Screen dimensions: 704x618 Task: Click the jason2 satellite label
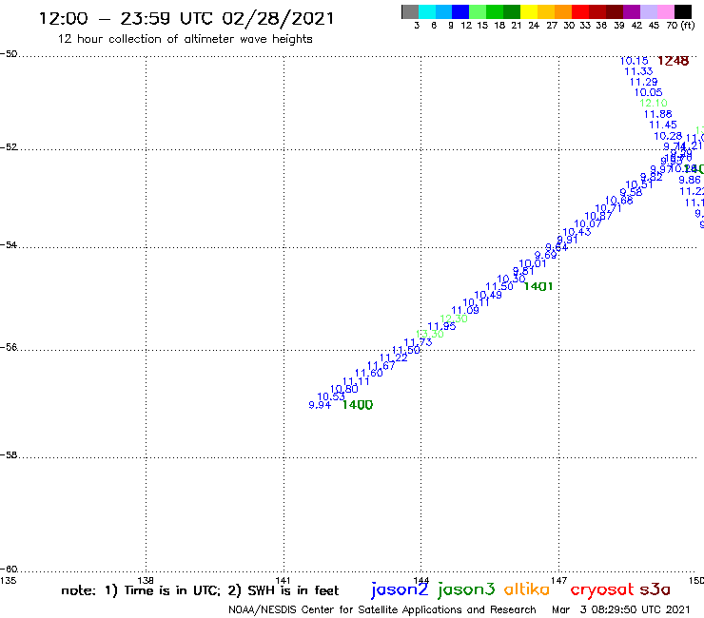400,589
